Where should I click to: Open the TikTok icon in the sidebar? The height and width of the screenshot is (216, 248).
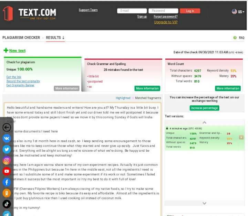click(x=7, y=204)
